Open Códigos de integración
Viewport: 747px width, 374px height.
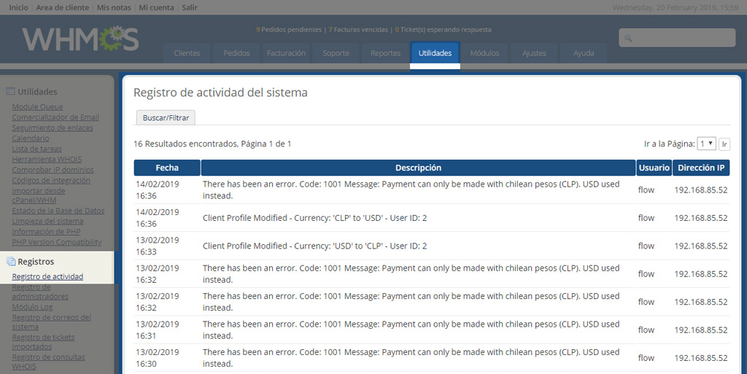point(51,180)
